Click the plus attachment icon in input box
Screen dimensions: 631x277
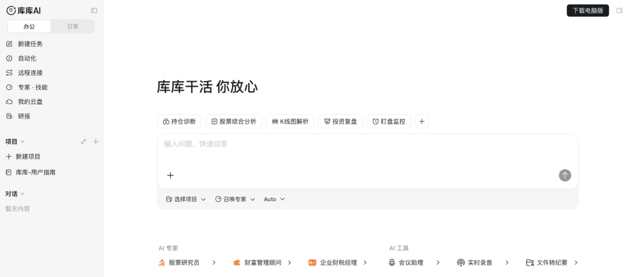[170, 175]
